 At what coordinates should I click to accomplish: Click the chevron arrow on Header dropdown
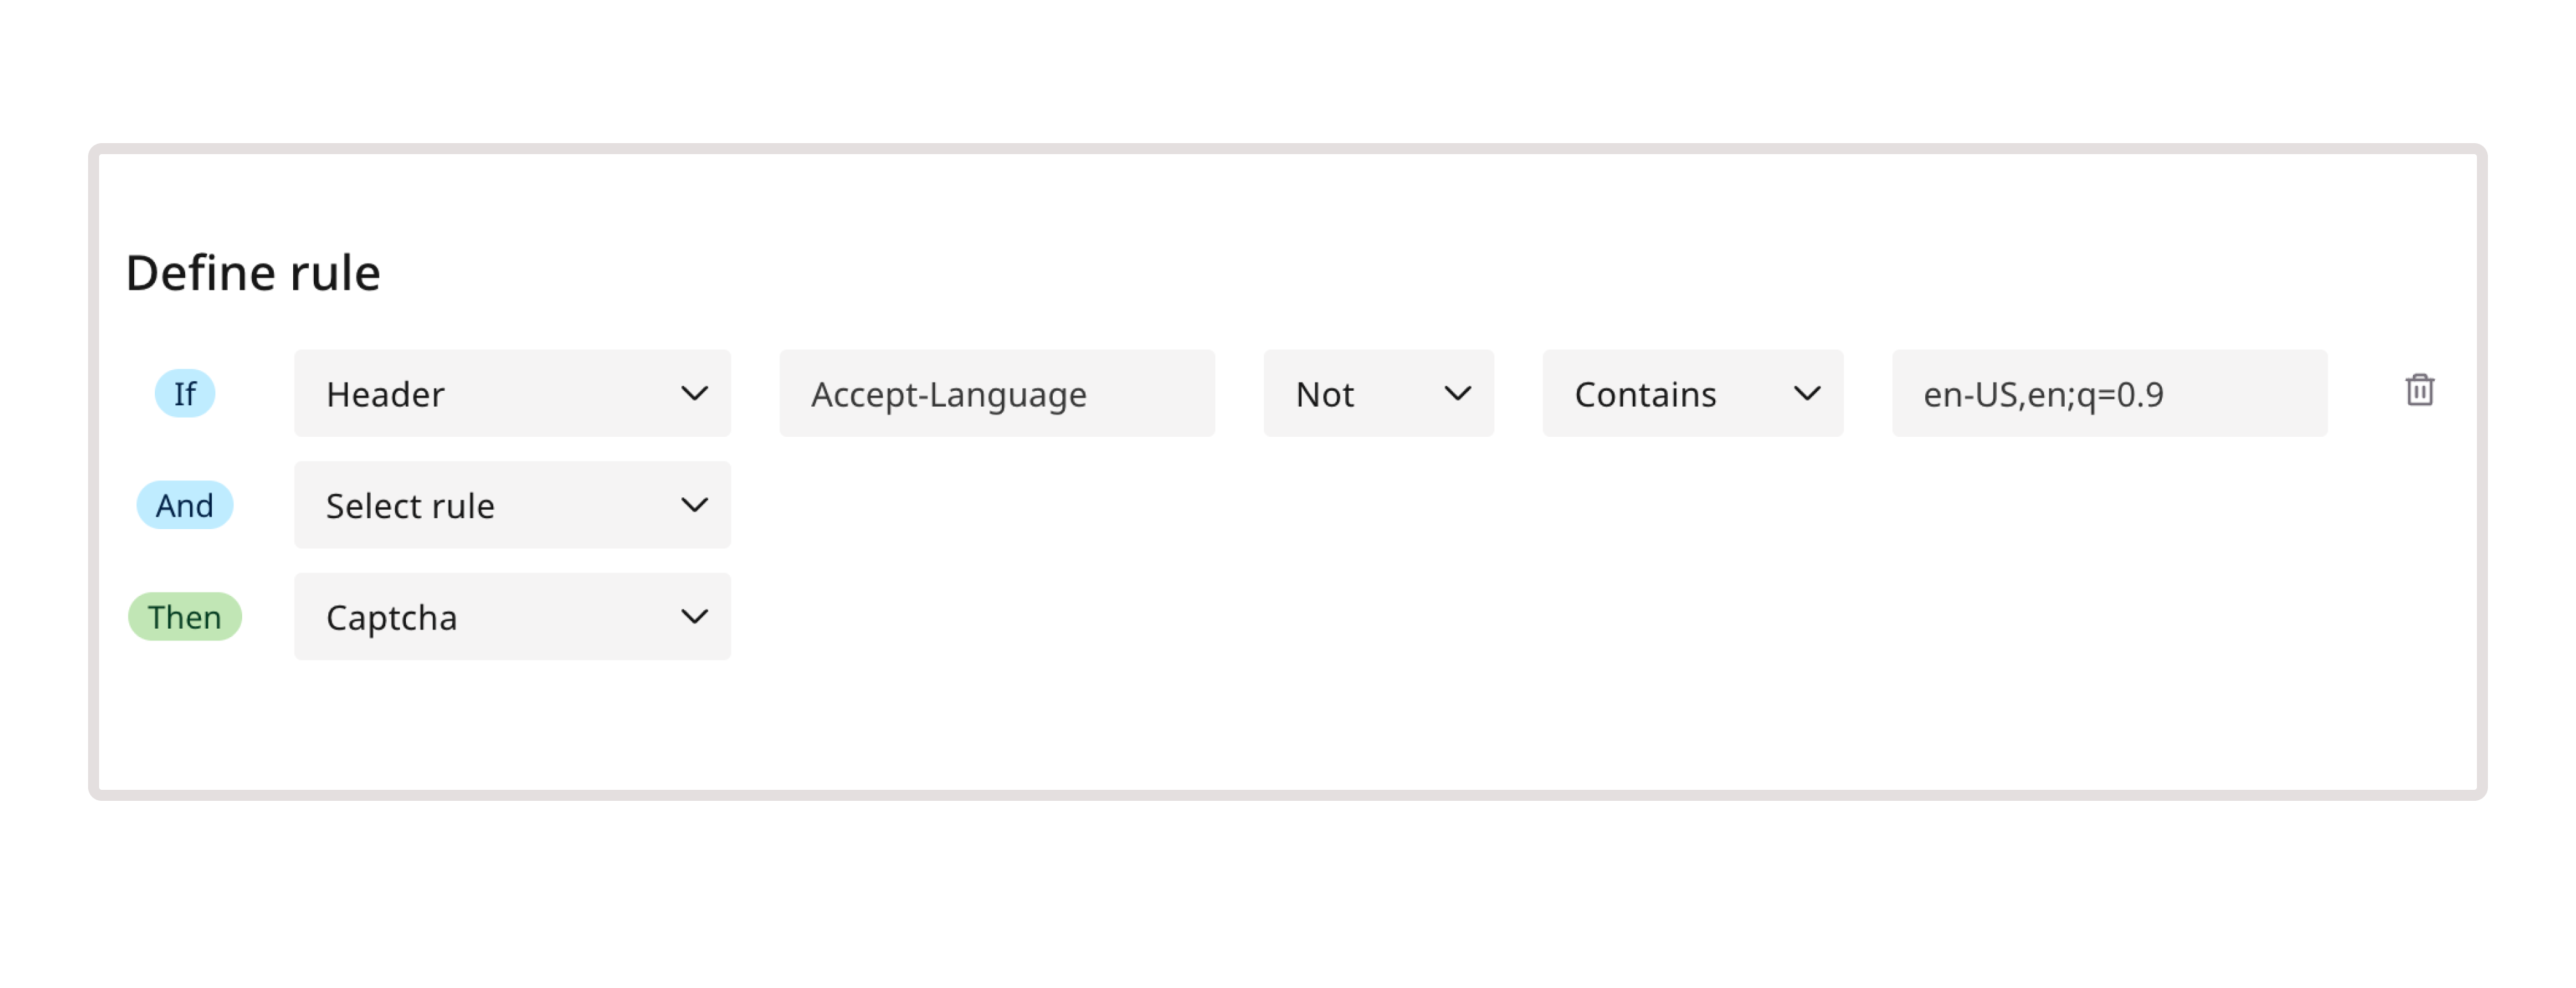[x=694, y=394]
